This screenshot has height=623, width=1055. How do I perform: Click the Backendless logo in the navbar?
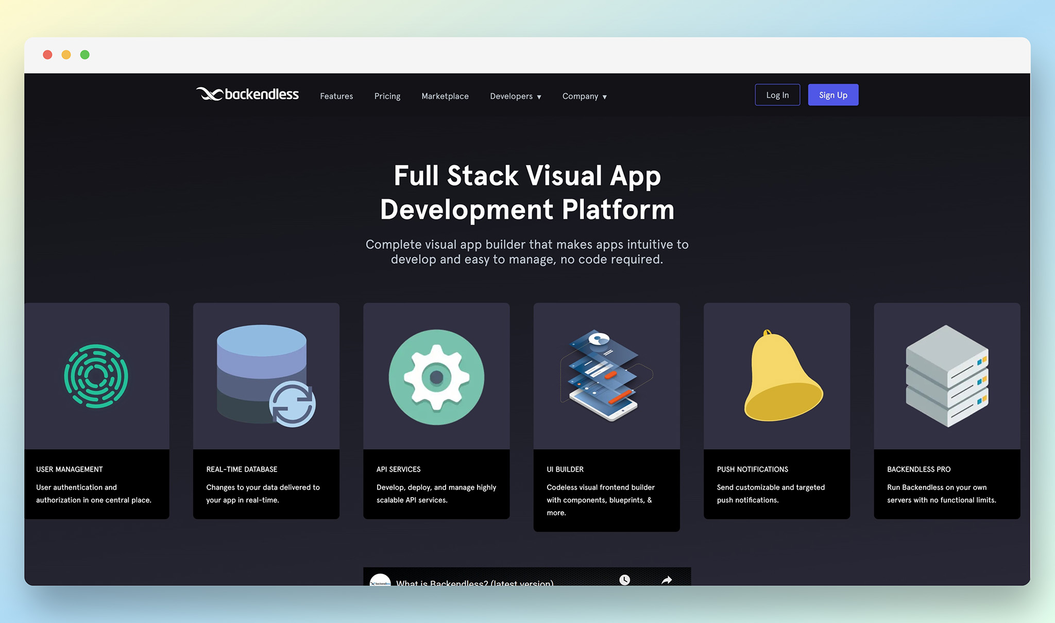(247, 94)
